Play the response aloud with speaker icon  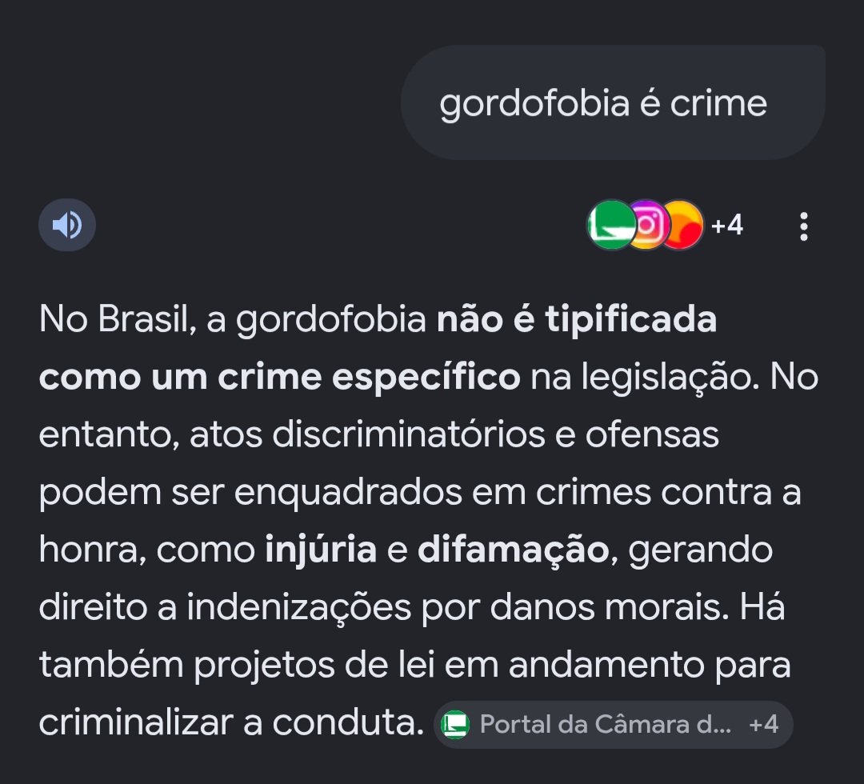[x=67, y=225]
